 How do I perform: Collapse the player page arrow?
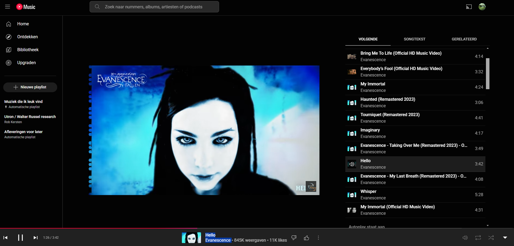tap(505, 238)
